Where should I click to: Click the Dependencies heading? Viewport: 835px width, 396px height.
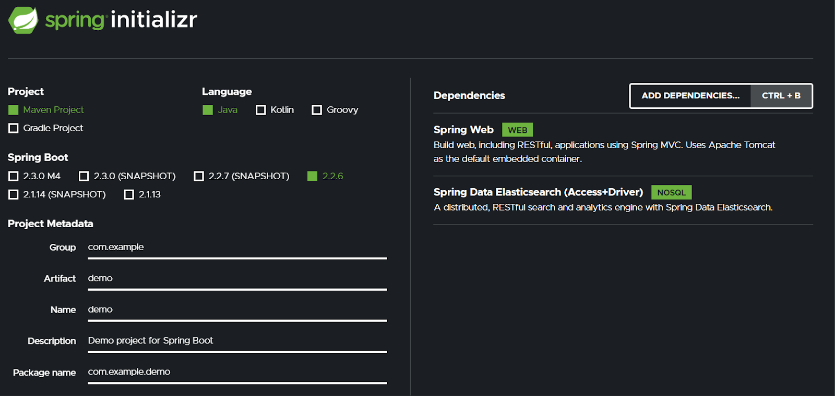(x=469, y=95)
